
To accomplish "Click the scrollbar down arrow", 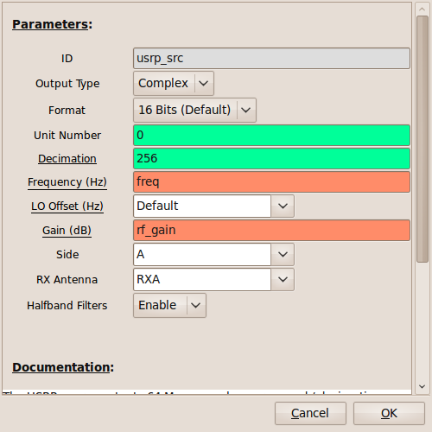I will [422, 386].
